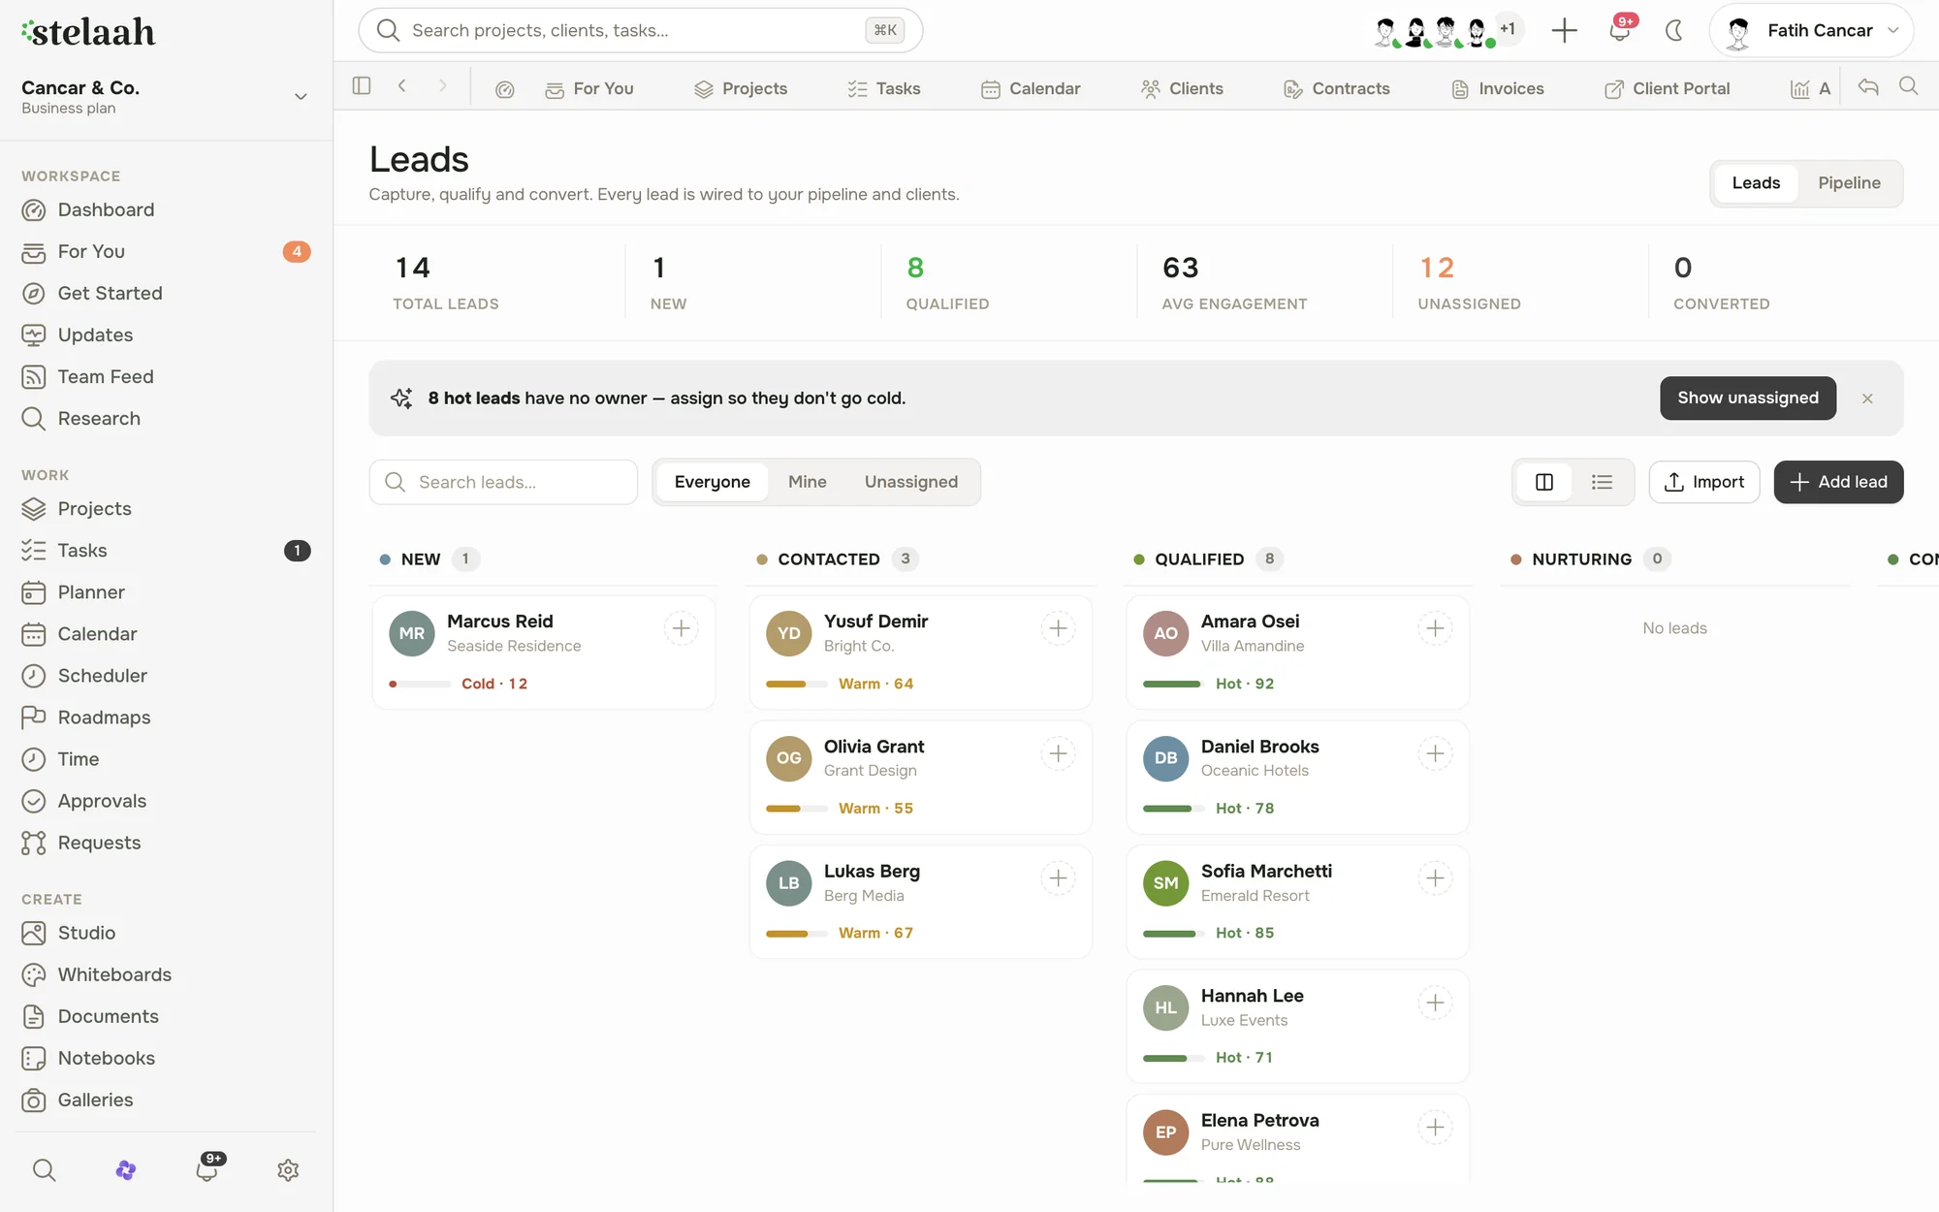Open For You in sidebar
Viewport: 1939px width, 1212px height.
[x=166, y=251]
